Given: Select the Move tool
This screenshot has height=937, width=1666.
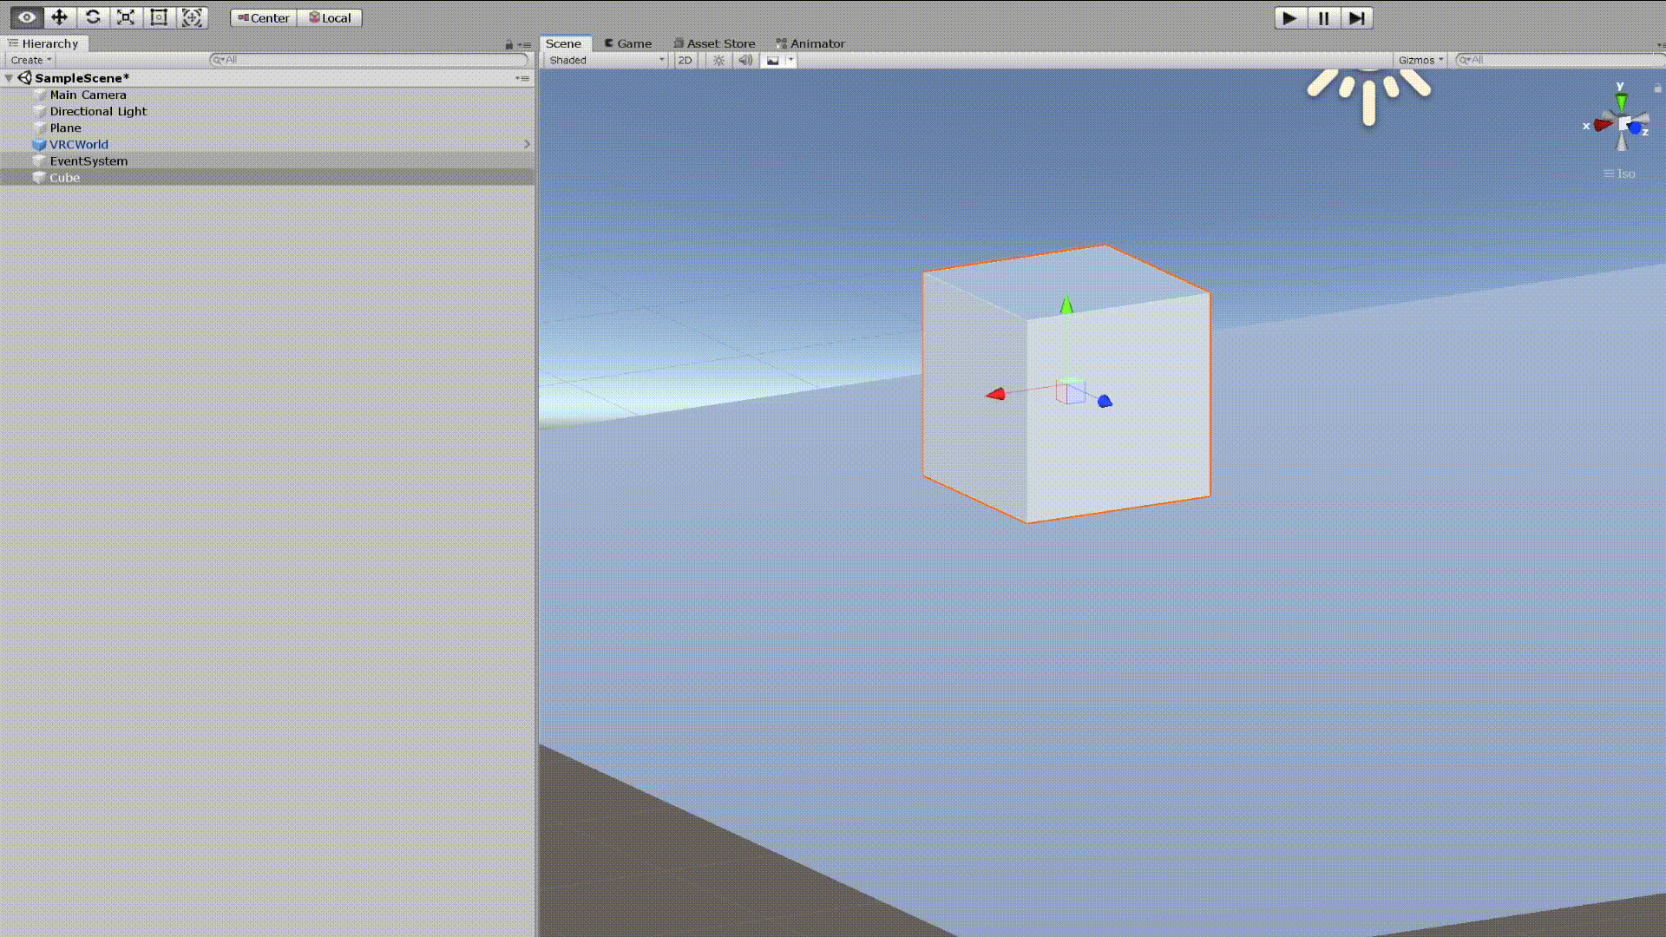Looking at the screenshot, I should [x=60, y=17].
